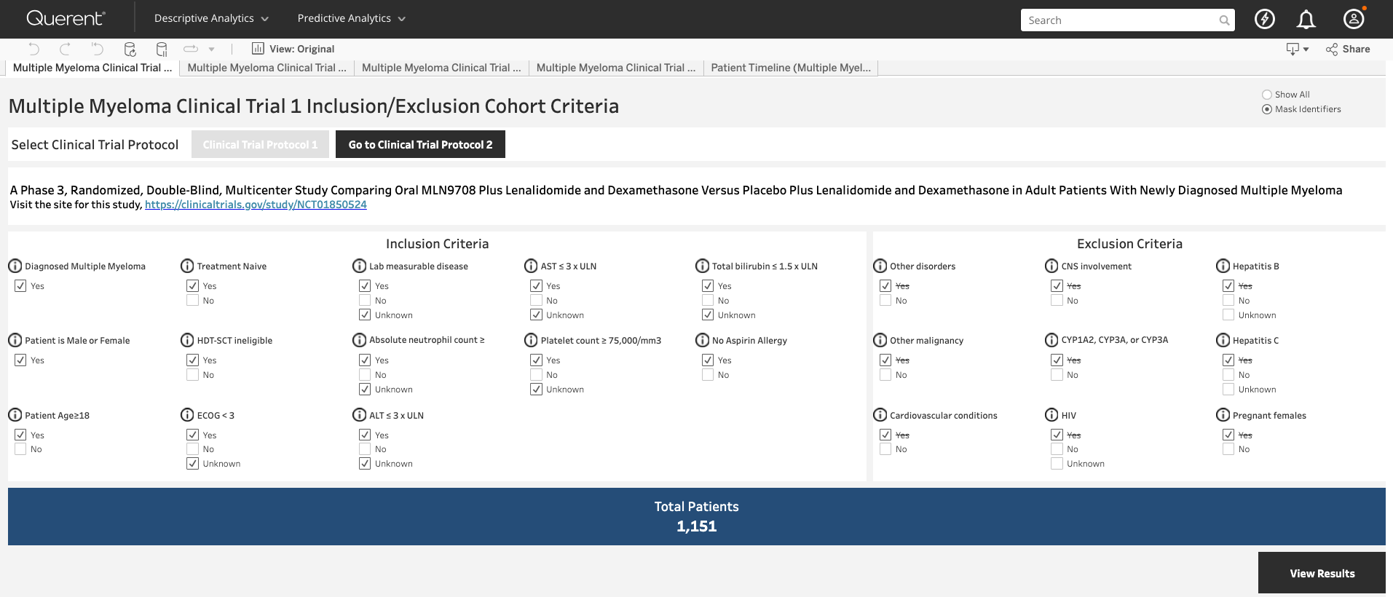The width and height of the screenshot is (1393, 597).
Task: Uncheck Unknown under Lab measurable disease
Action: pyautogui.click(x=365, y=315)
